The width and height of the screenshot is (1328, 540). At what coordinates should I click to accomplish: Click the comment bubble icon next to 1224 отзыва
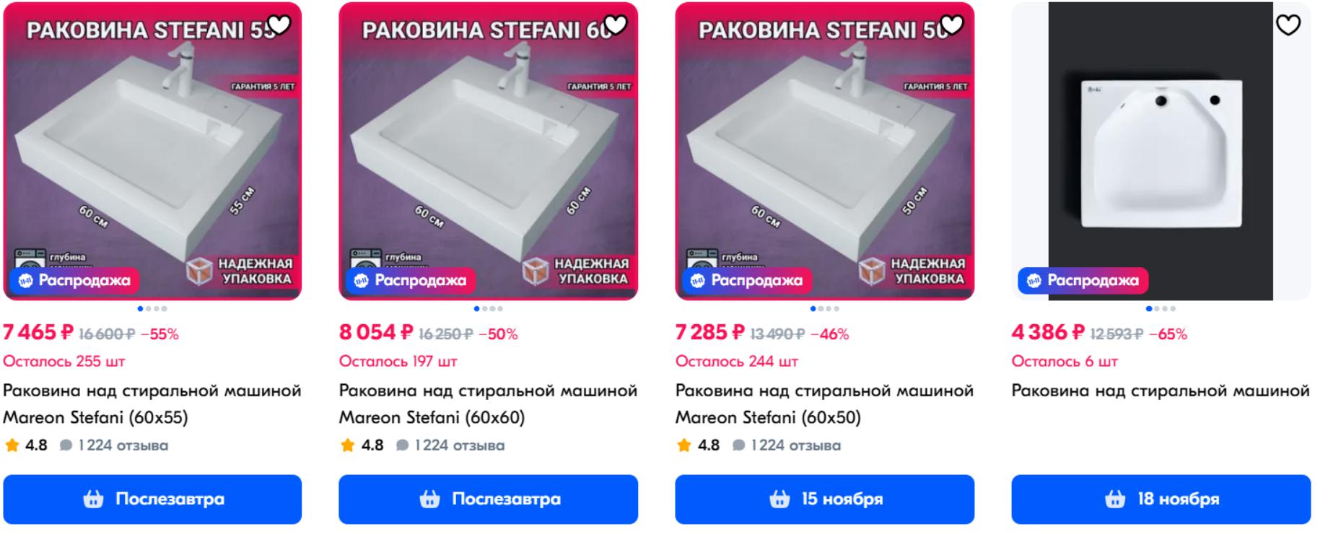point(66,445)
